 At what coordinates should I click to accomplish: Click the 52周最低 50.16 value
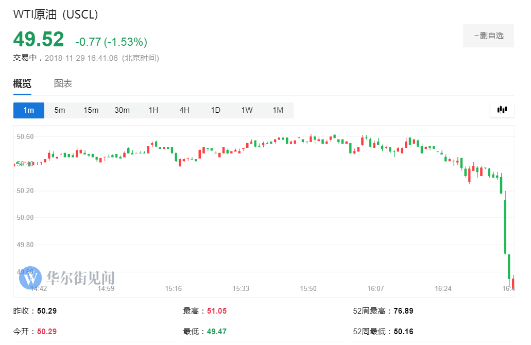click(404, 331)
